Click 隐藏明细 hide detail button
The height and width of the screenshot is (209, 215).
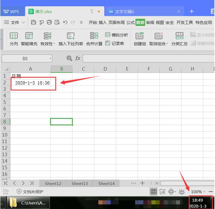(x=202, y=43)
